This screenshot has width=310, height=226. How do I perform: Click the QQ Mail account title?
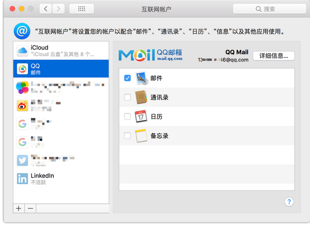(x=237, y=52)
